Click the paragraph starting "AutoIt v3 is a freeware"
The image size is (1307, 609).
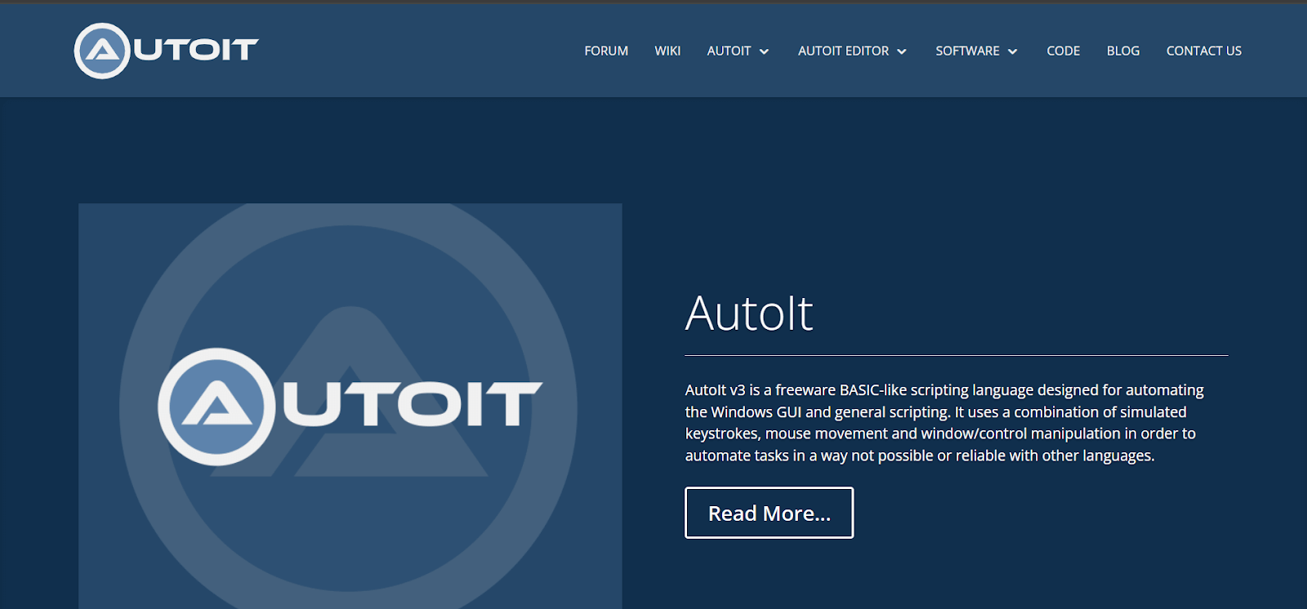pos(944,423)
